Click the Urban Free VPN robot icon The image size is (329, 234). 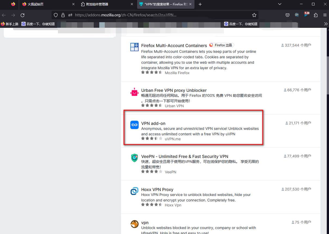pos(134,92)
